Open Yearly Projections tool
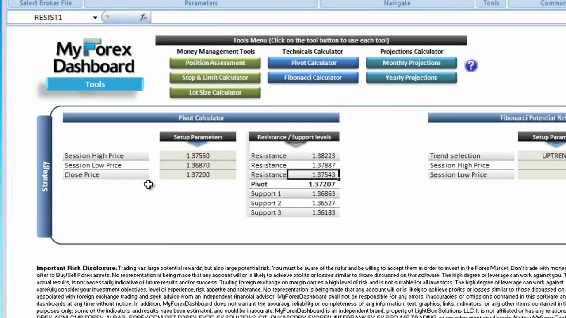 pyautogui.click(x=412, y=78)
